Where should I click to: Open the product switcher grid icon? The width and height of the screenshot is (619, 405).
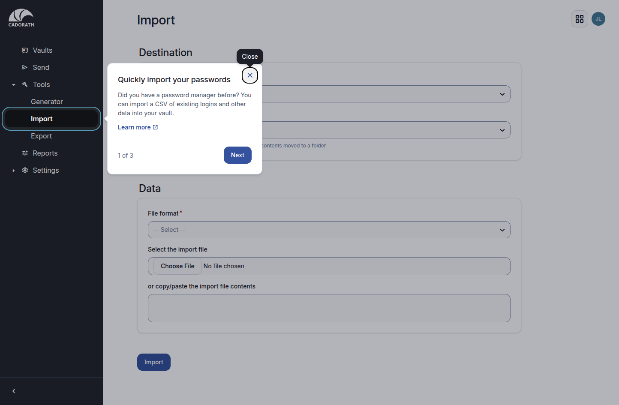click(x=580, y=19)
